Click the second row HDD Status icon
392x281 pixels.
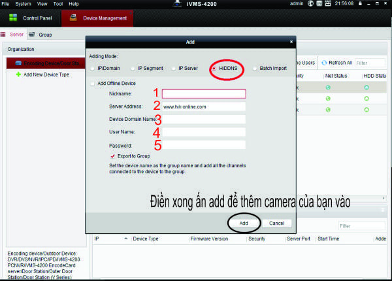(x=367, y=99)
